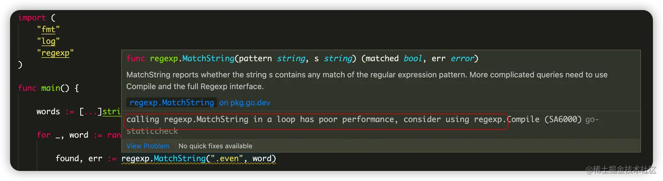This screenshot has height=181, width=663.
Task: Click the func main declaration
Action: pos(48,88)
